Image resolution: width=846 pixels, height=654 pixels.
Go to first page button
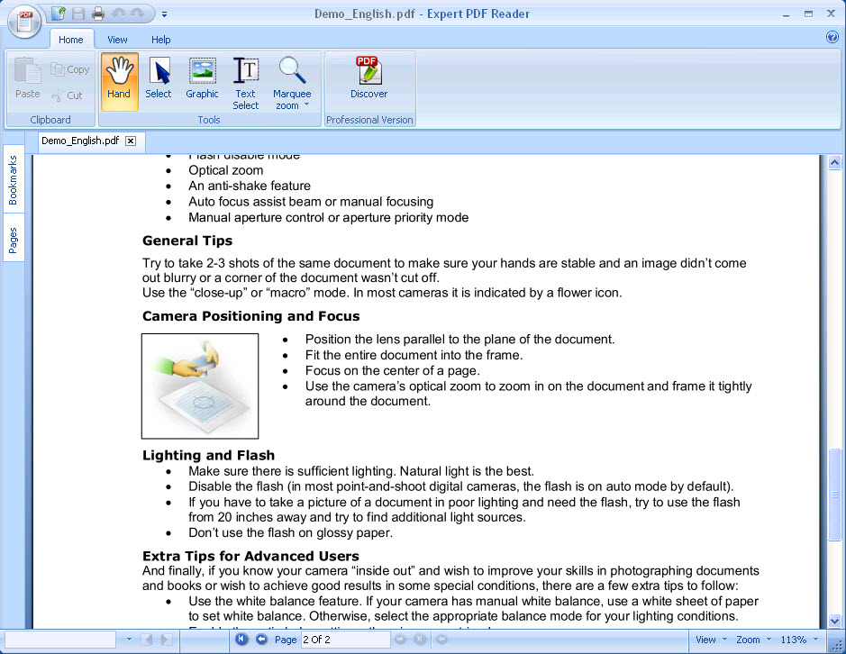coord(241,639)
